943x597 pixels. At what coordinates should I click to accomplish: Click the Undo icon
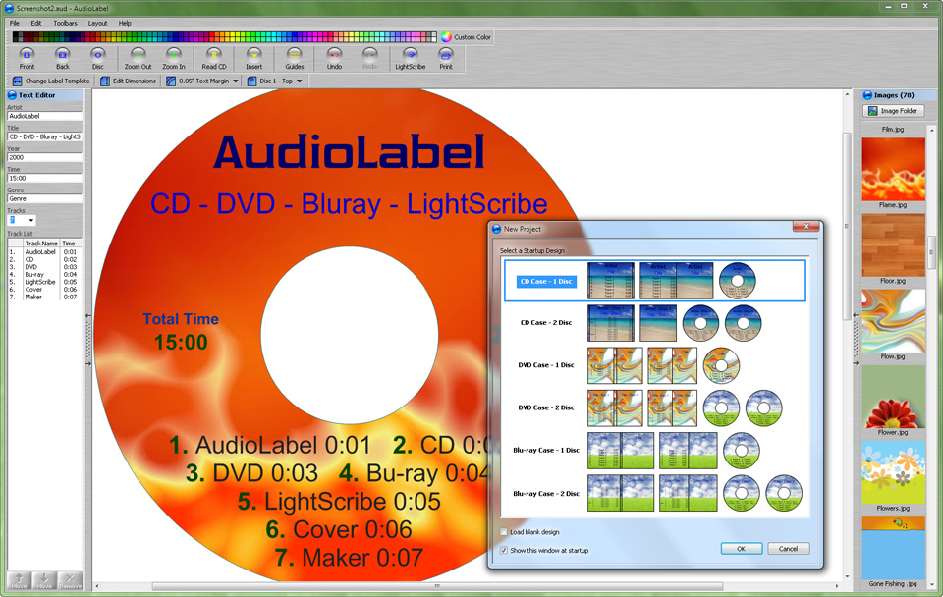(x=333, y=57)
